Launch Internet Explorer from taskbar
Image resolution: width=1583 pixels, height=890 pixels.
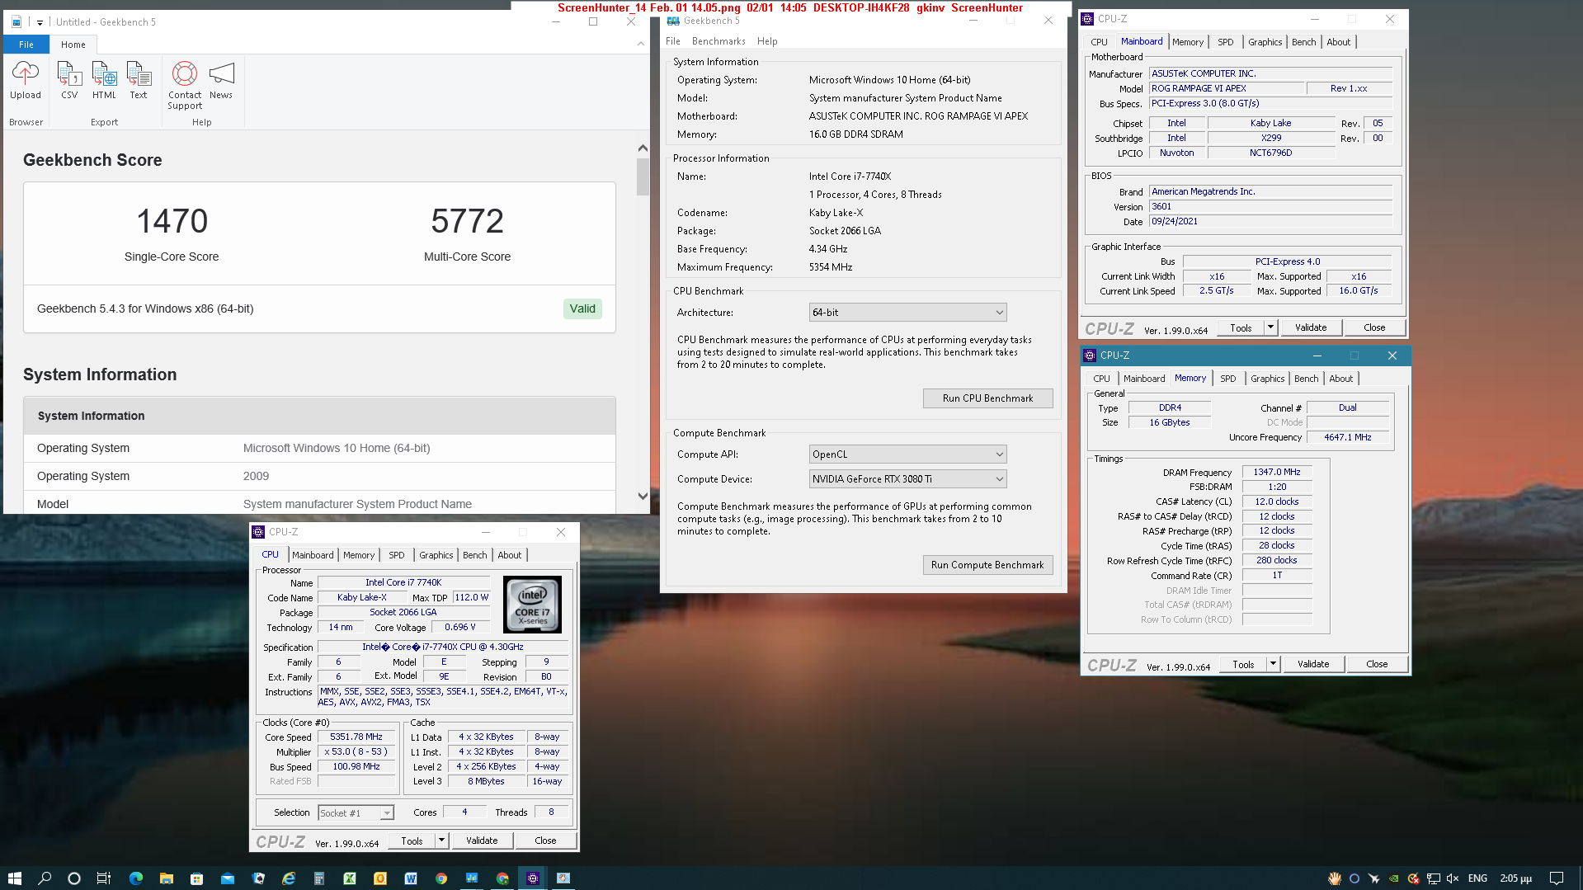tap(289, 878)
